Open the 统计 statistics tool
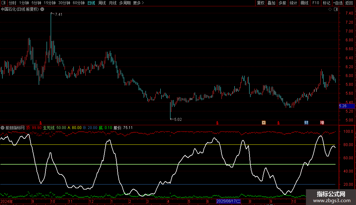 [293, 3]
